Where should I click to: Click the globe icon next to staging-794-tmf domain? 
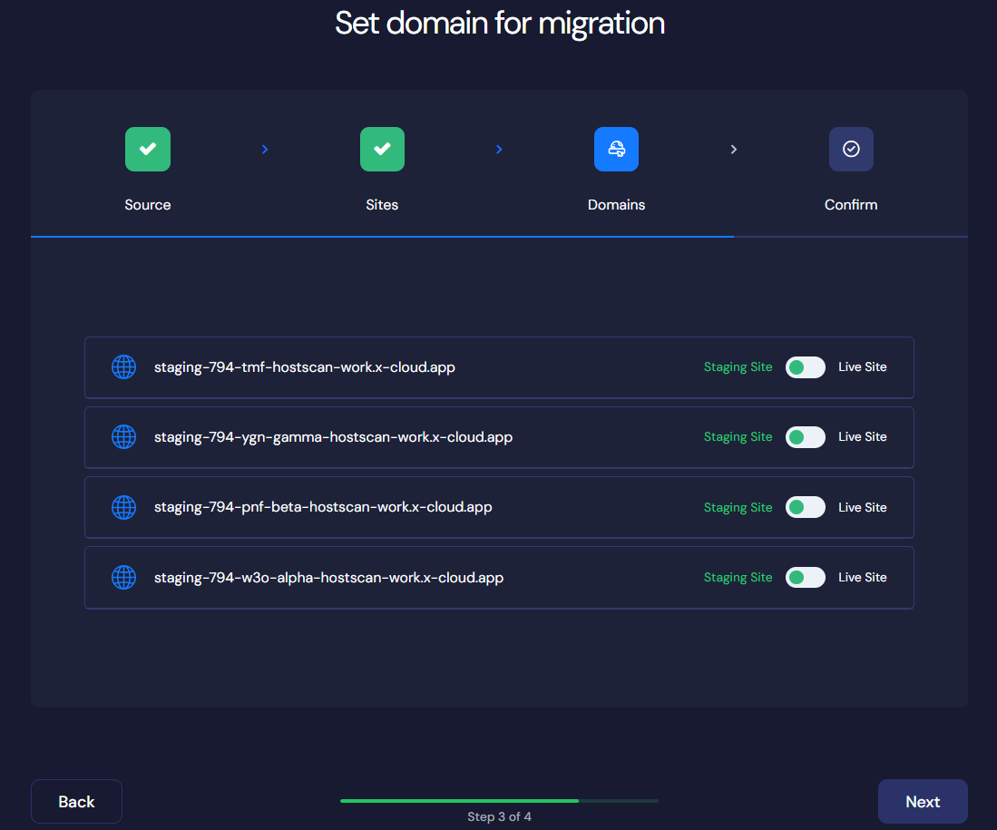pos(123,366)
